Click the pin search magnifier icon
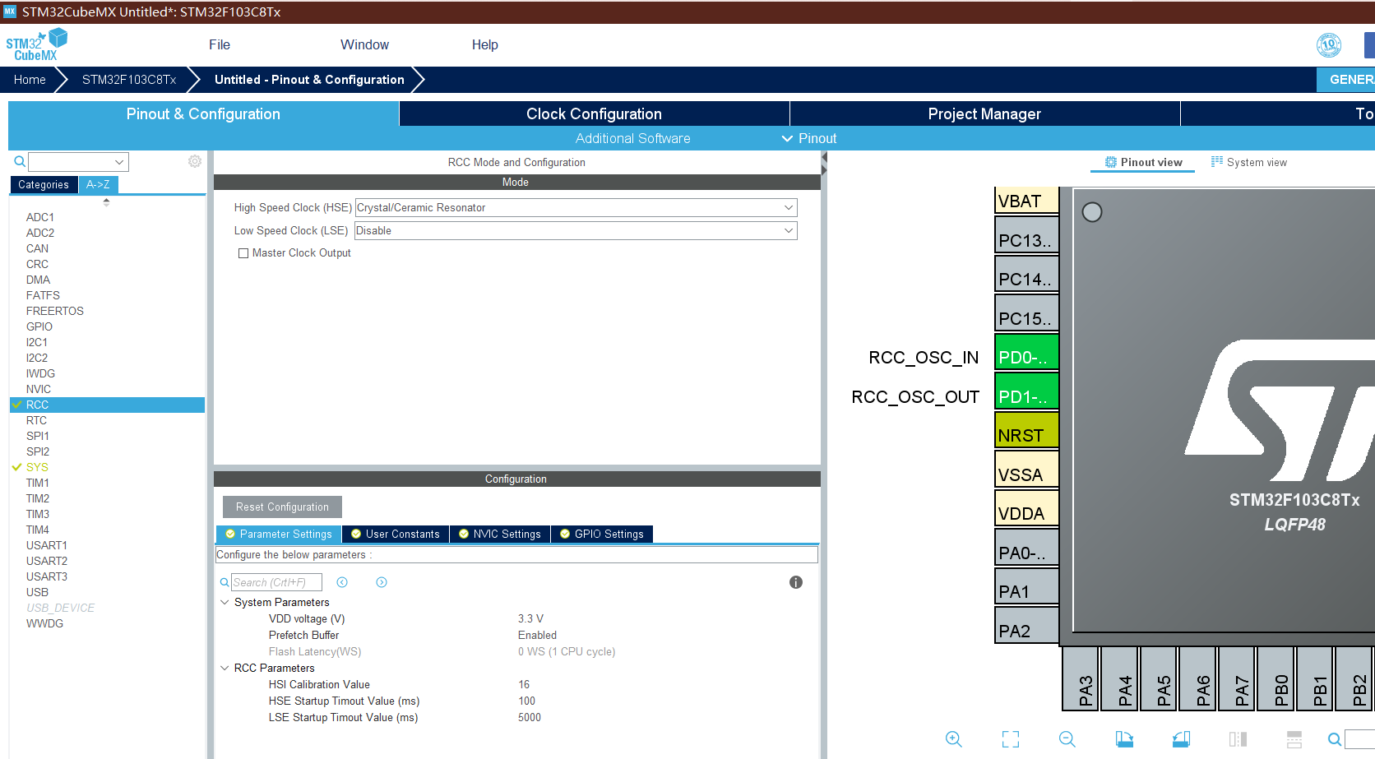Screen dimensions: 1375x759 tap(1335, 739)
